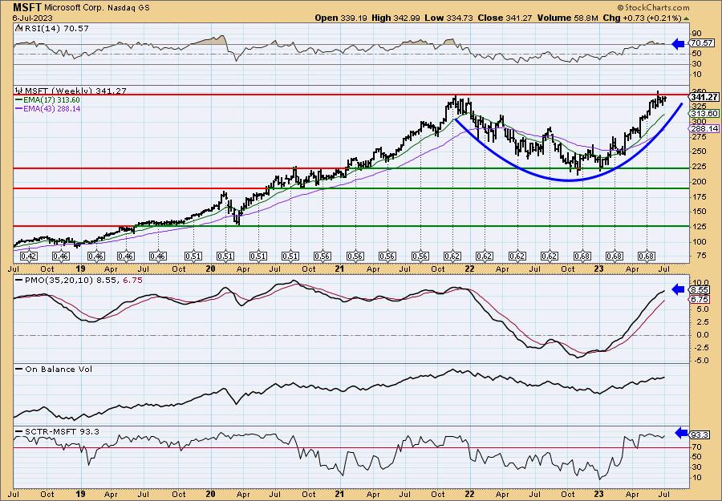Click the 225 price axis label

point(699,167)
